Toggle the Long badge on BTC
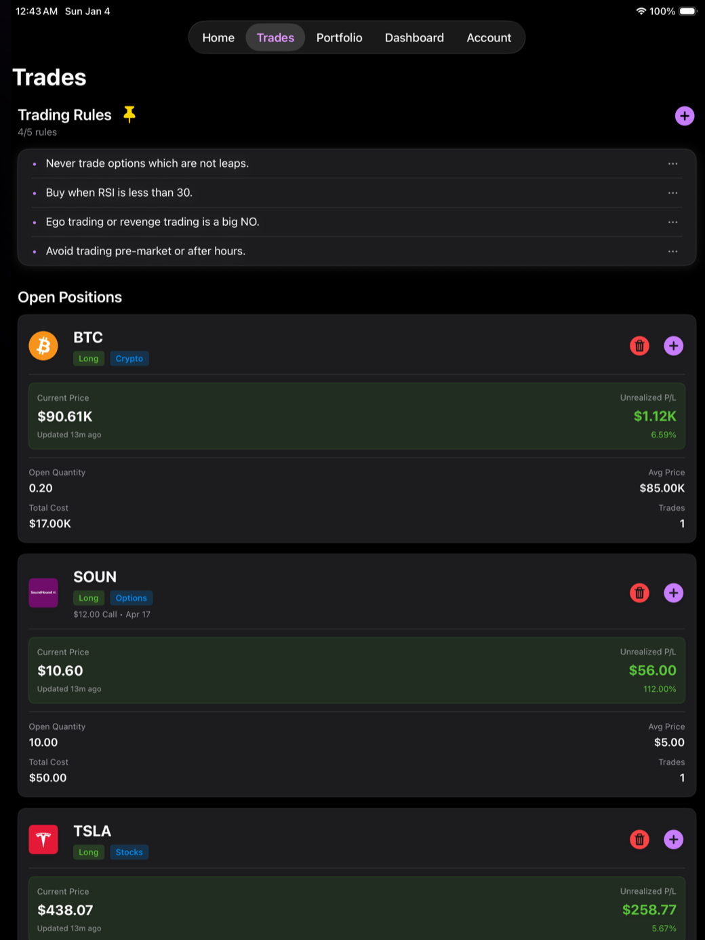The width and height of the screenshot is (705, 940). (88, 358)
